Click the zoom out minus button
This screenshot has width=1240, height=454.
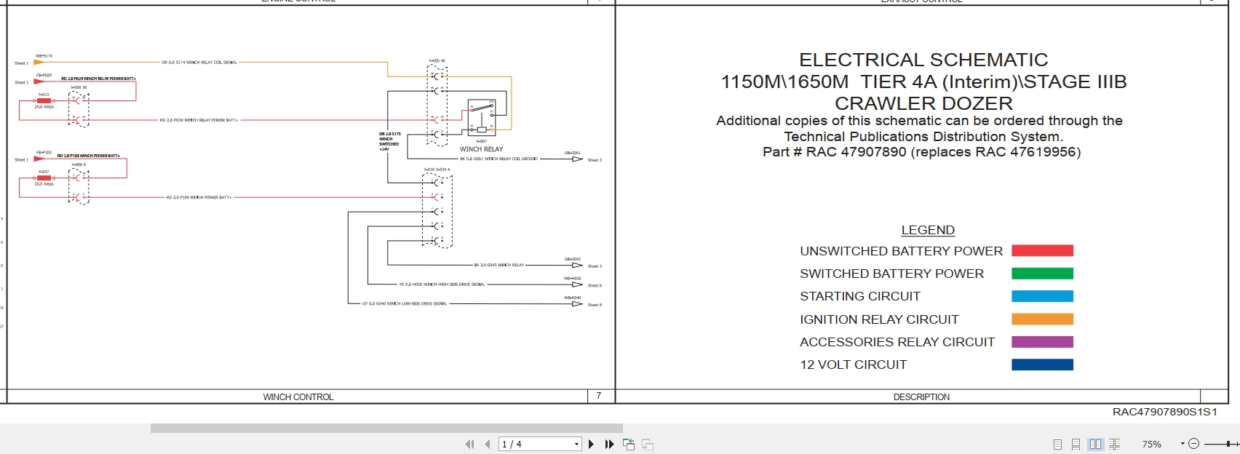click(1193, 444)
